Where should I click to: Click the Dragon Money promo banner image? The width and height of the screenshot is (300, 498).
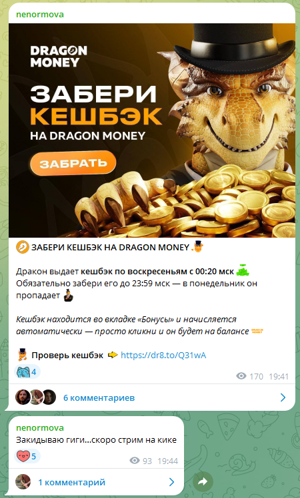click(152, 130)
